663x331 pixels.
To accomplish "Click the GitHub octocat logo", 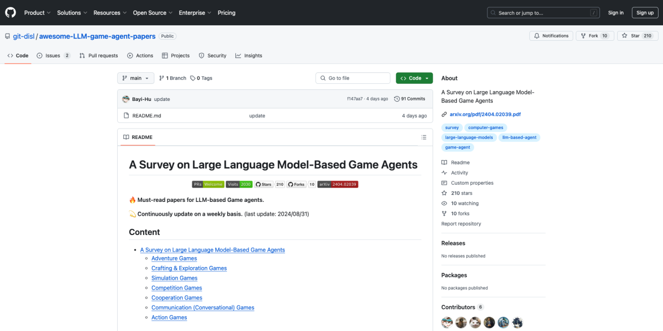I will coord(10,12).
